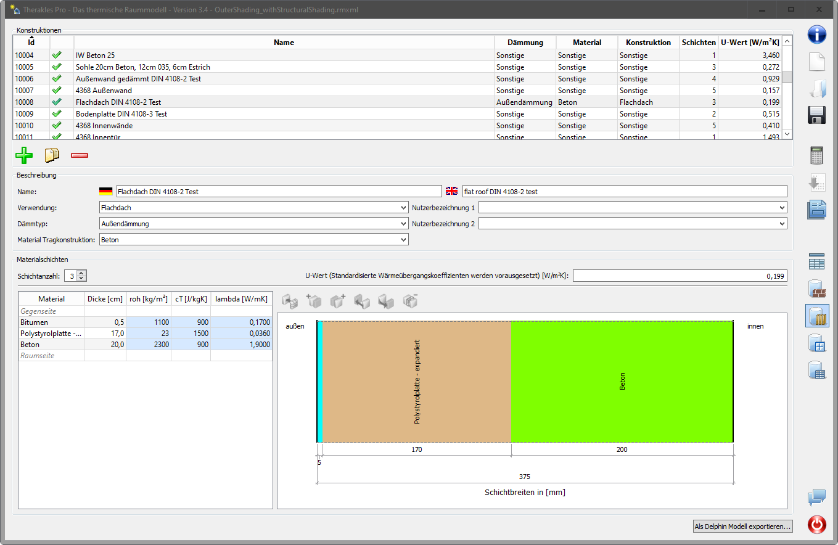
Task: Open the window database icon in the sidebar
Action: (817, 343)
